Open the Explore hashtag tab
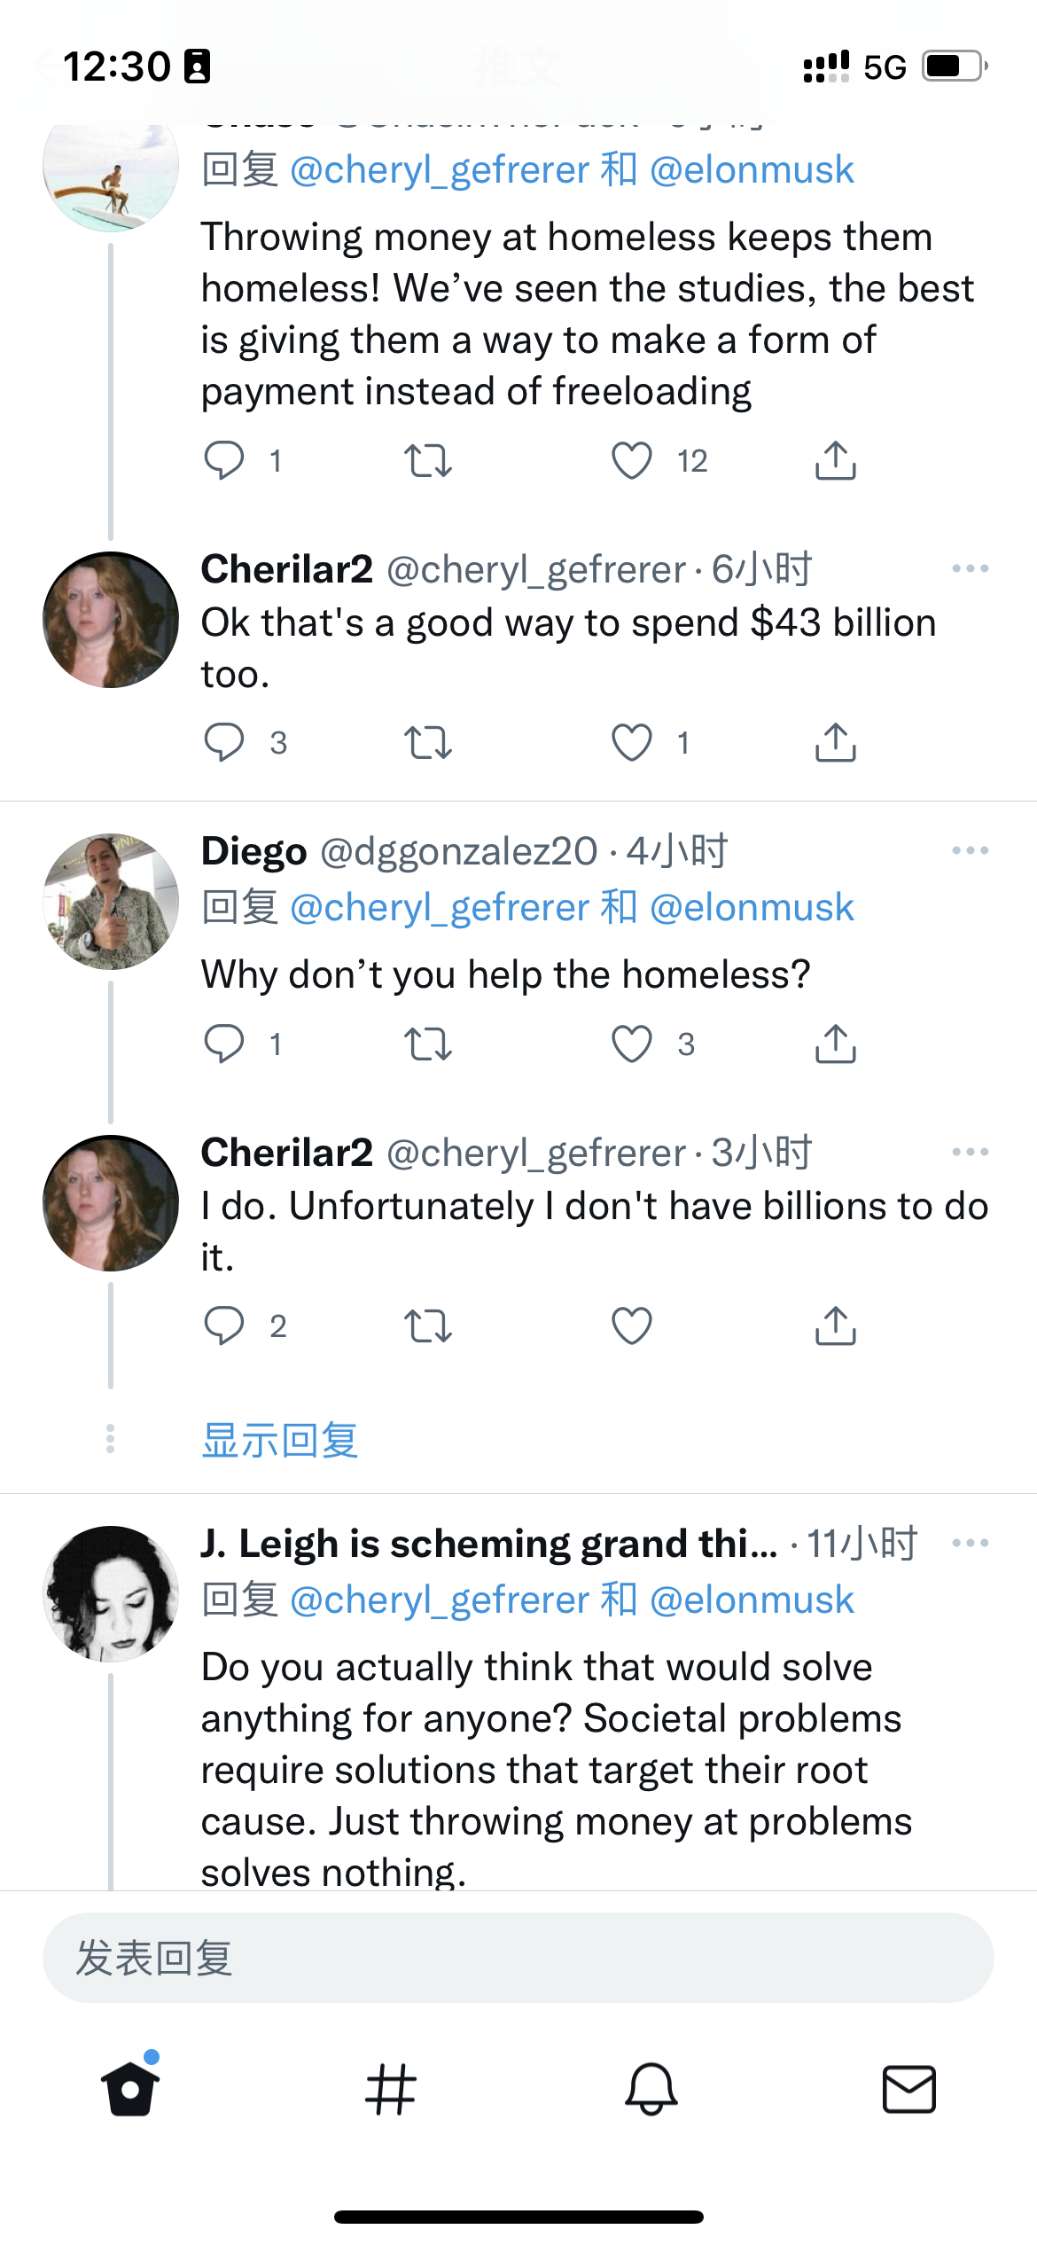Image resolution: width=1037 pixels, height=2245 pixels. pyautogui.click(x=390, y=2089)
